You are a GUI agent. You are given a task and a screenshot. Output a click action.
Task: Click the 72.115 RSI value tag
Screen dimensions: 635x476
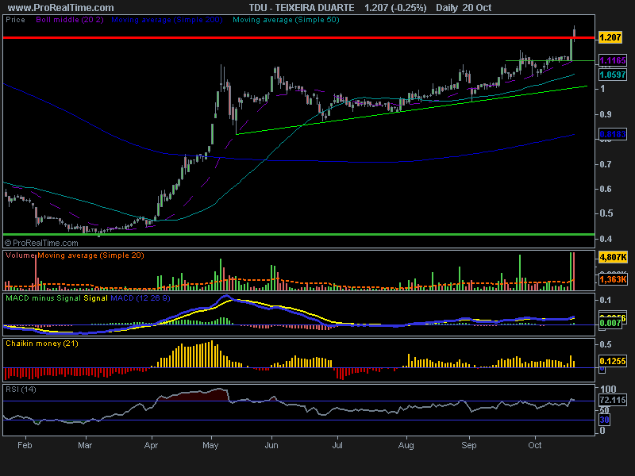(x=613, y=401)
